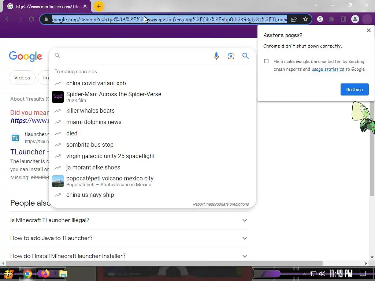375x281 pixels.
Task: Click the network icon in system tray
Action: click(x=313, y=274)
